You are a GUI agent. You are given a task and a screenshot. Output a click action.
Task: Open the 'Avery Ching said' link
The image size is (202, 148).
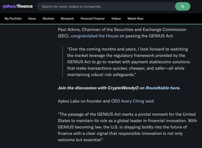[137, 101]
